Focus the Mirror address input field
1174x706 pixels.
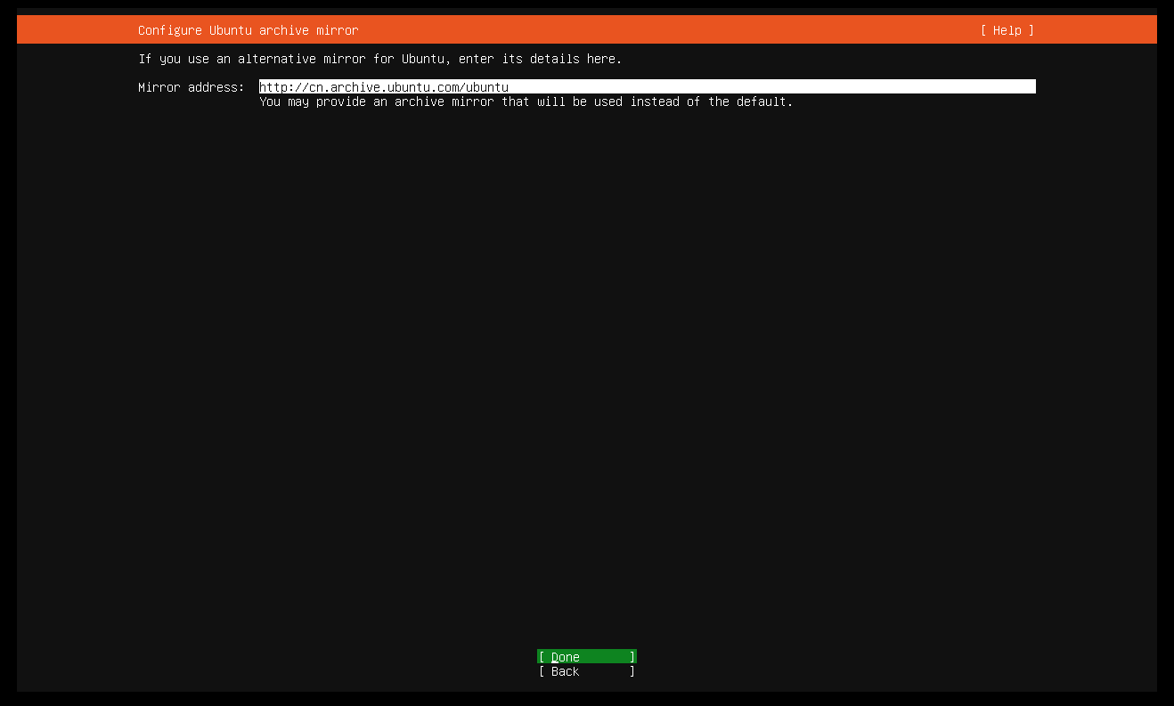pyautogui.click(x=648, y=87)
